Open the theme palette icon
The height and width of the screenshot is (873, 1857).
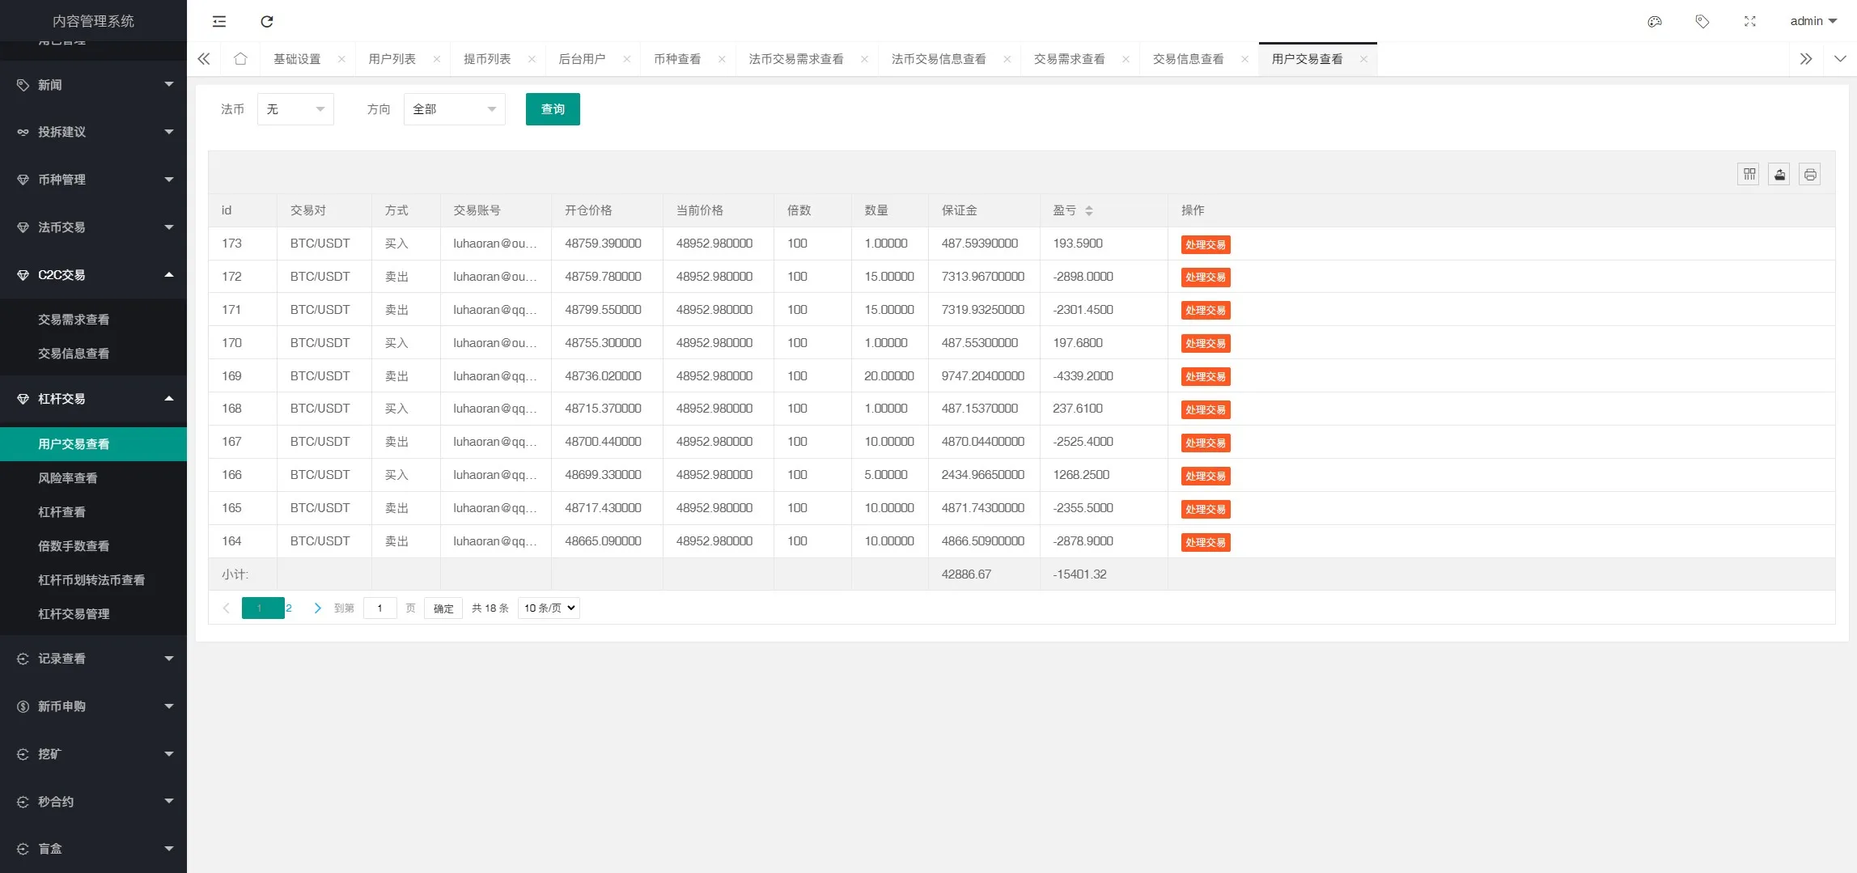tap(1655, 22)
